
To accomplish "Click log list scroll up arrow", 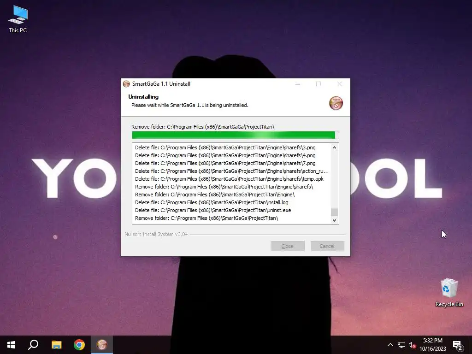I will pyautogui.click(x=334, y=147).
